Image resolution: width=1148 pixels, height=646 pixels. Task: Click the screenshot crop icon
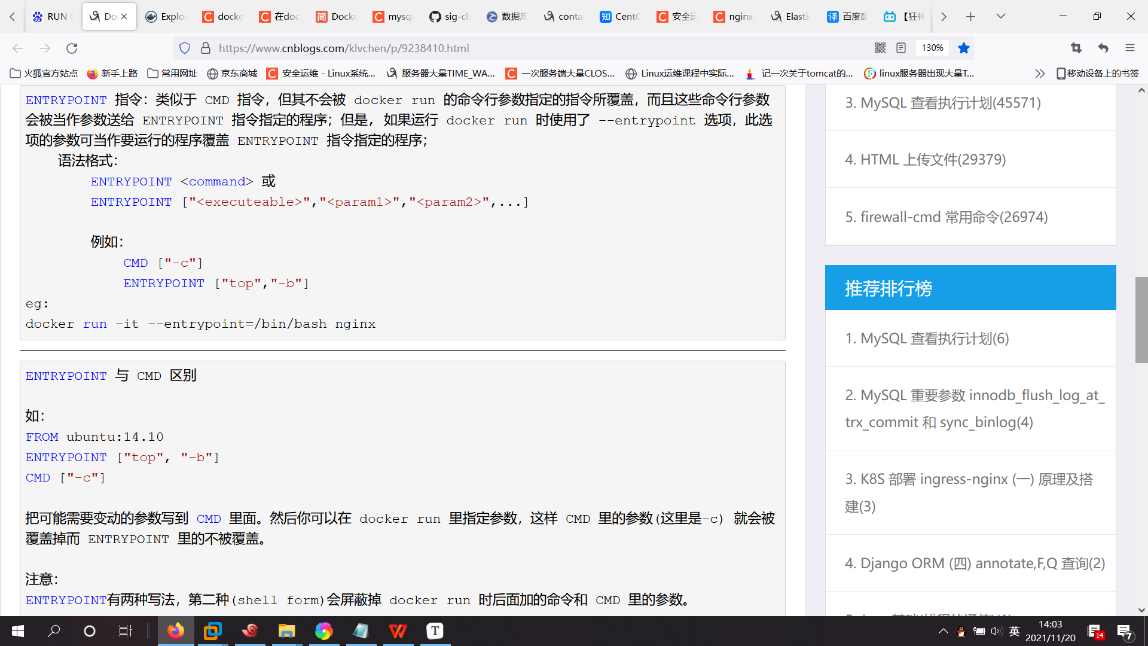pyautogui.click(x=1076, y=48)
